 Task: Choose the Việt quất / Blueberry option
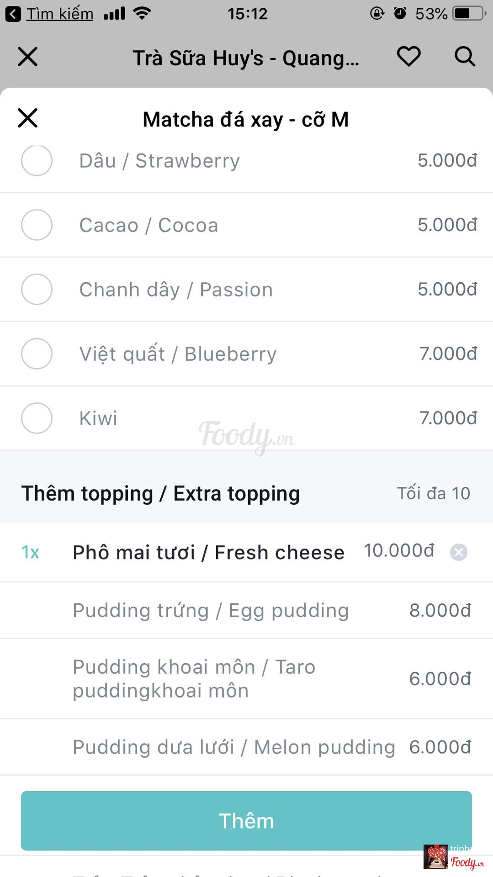coord(37,354)
